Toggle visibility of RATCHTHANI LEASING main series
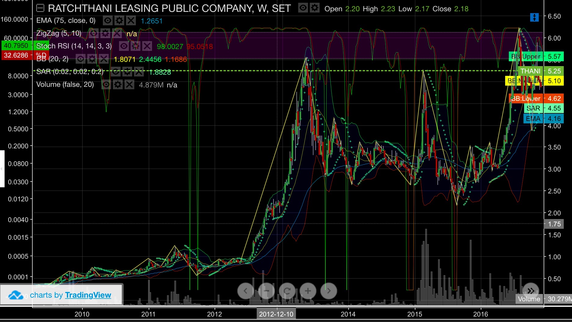 303,8
